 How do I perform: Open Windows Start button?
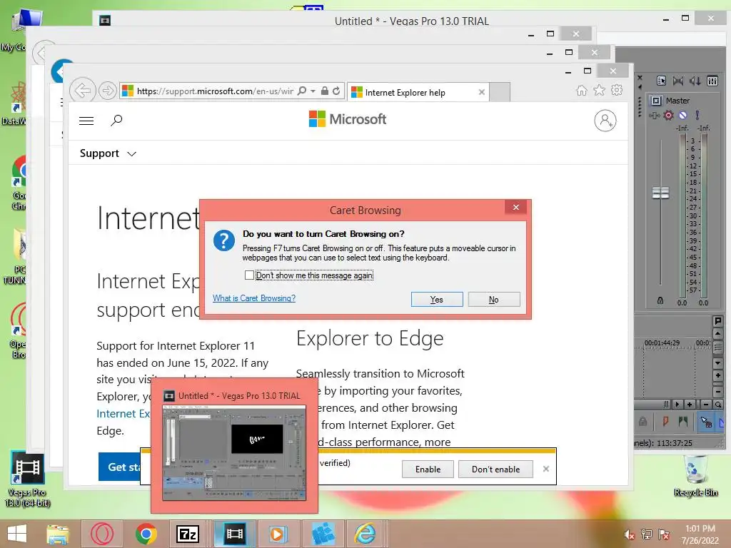[x=17, y=534]
